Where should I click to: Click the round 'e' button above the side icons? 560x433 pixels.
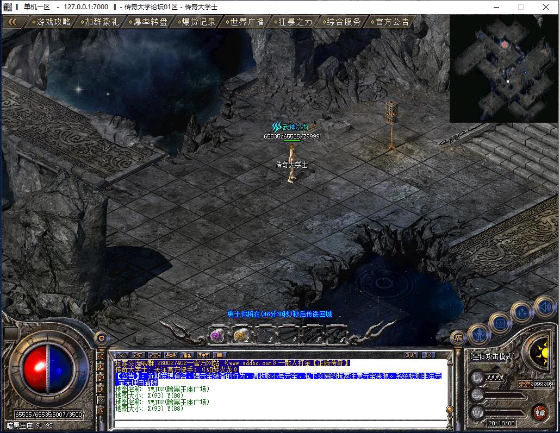point(102,338)
